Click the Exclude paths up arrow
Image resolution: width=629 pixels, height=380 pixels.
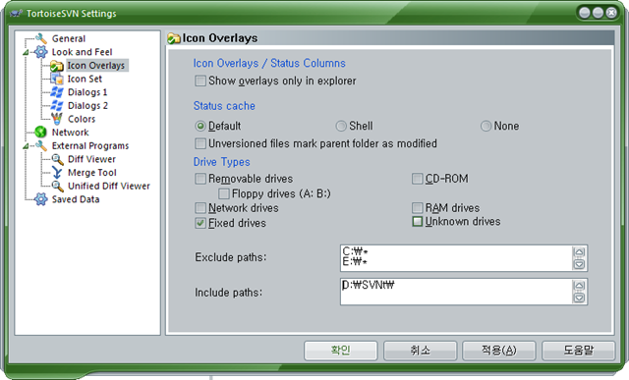(x=579, y=252)
